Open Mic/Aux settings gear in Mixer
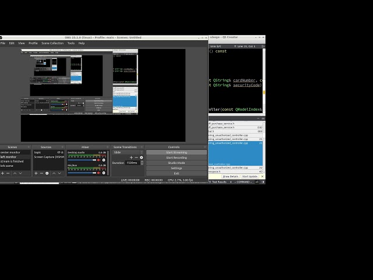373x280 pixels. 104,173
